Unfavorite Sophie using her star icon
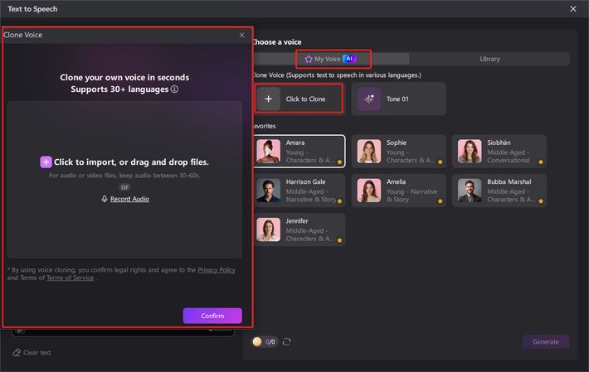Image resolution: width=589 pixels, height=372 pixels. pos(440,162)
